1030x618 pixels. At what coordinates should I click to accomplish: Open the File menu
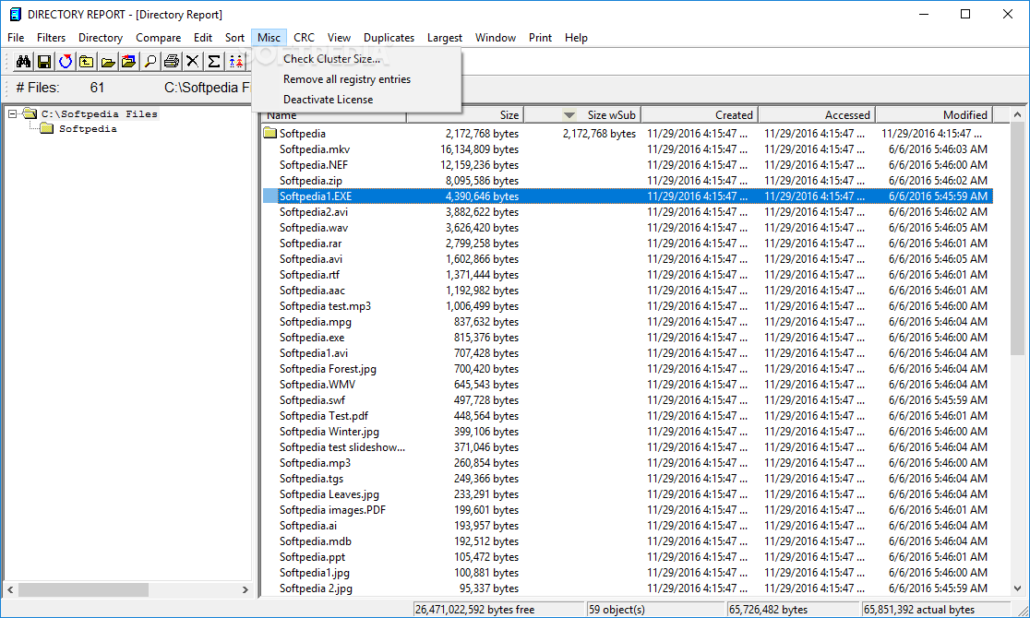[x=16, y=38]
